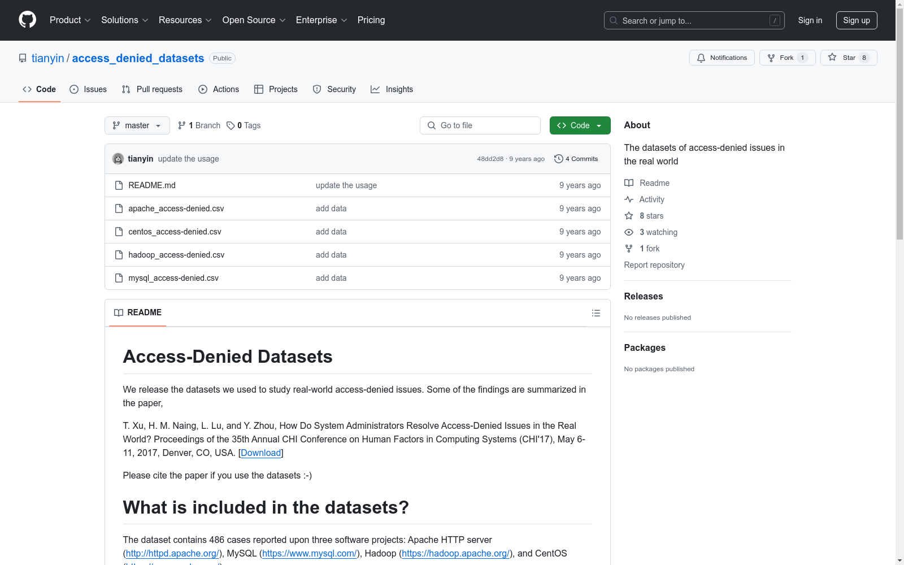Expand the Open Source menu
The image size is (904, 565).
point(254,20)
